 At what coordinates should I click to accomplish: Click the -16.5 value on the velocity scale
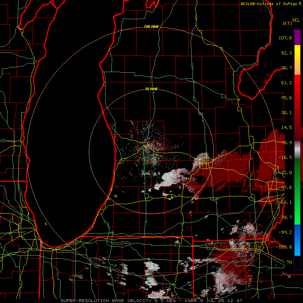285,158
